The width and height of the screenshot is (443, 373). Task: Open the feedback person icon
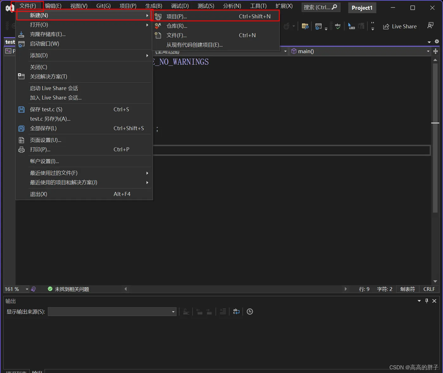[x=430, y=25]
